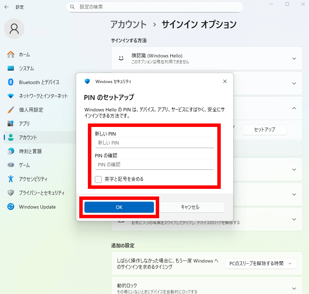The width and height of the screenshot is (309, 294).
Task: Click the 個人用設定 paintbrush icon
Action: 11,110
